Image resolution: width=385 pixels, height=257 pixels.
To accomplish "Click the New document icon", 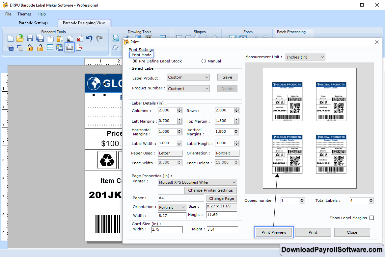I will [x=11, y=38].
